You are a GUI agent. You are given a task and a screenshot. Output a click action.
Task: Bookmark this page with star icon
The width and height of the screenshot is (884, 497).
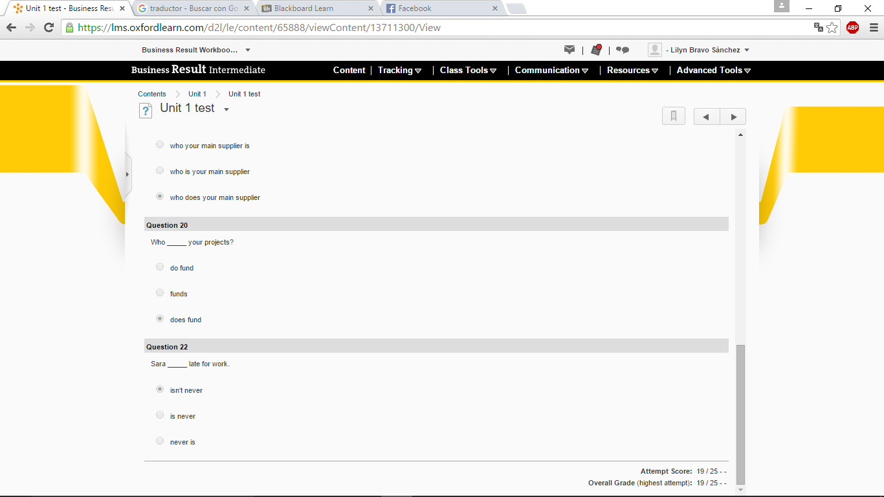point(832,27)
